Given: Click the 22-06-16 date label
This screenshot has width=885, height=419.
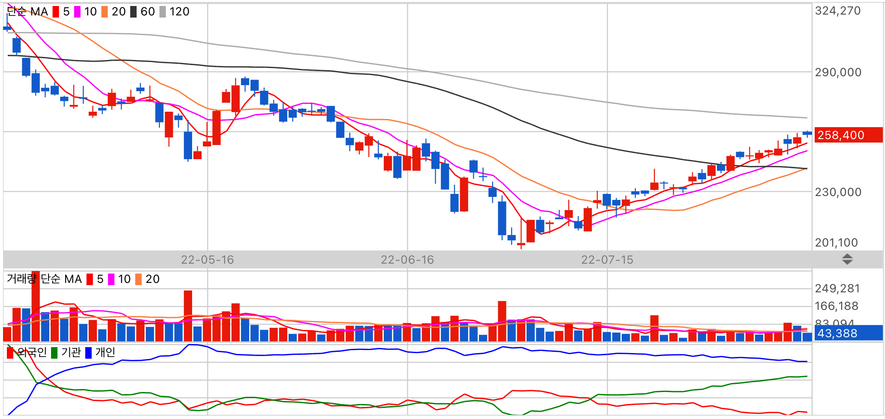Looking at the screenshot, I should (407, 260).
